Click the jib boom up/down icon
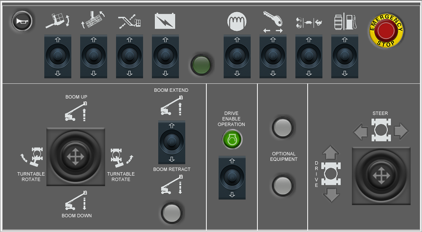Image resolution: width=422 pixels, height=232 pixels. pos(130,21)
